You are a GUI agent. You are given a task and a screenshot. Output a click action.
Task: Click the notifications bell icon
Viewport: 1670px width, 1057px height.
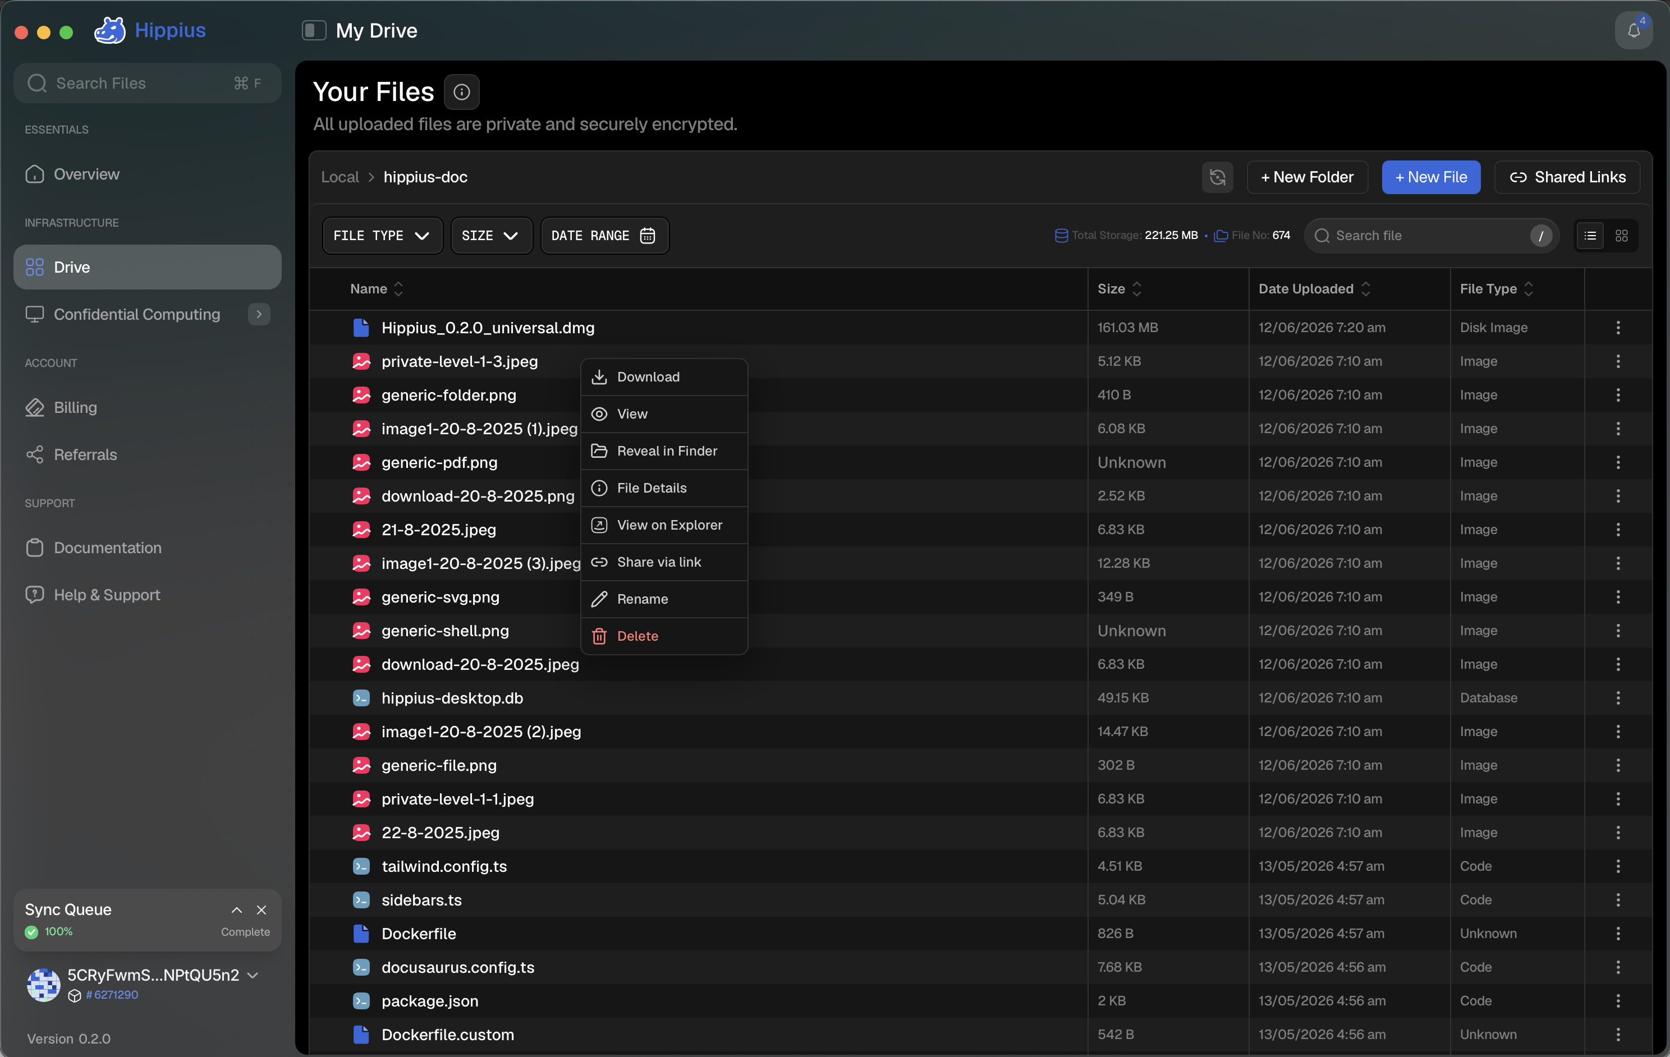[1633, 30]
